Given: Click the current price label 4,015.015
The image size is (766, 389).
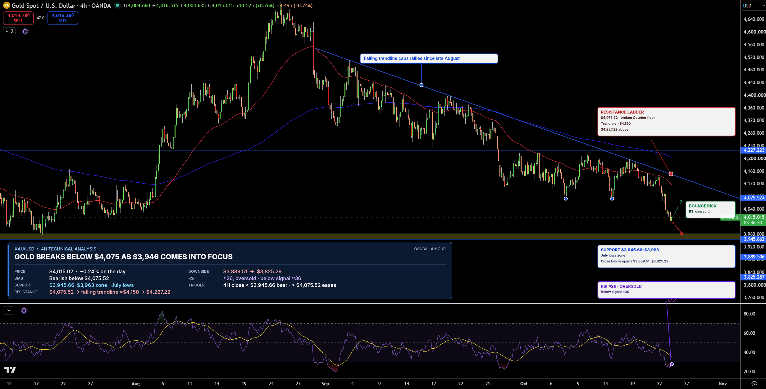Looking at the screenshot, I should coord(754,217).
